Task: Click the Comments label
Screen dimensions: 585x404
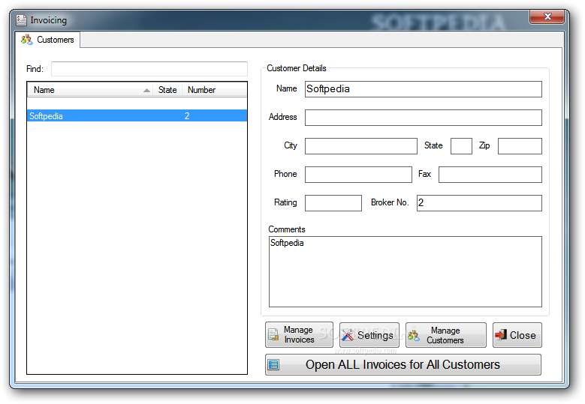Action: (287, 229)
